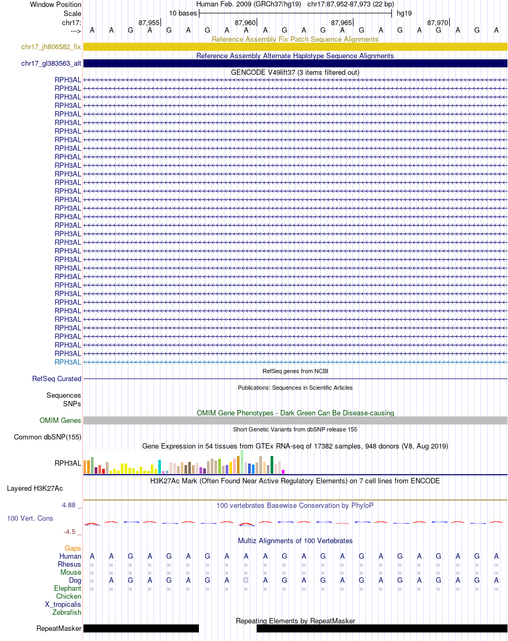Click the 87,960 position tick label
This screenshot has width=508, height=641.
point(245,23)
